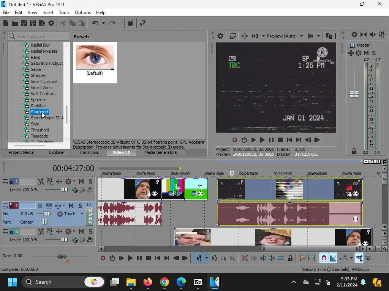The image size is (389, 291).
Task: Arm track 2 for record
Action: [40, 206]
